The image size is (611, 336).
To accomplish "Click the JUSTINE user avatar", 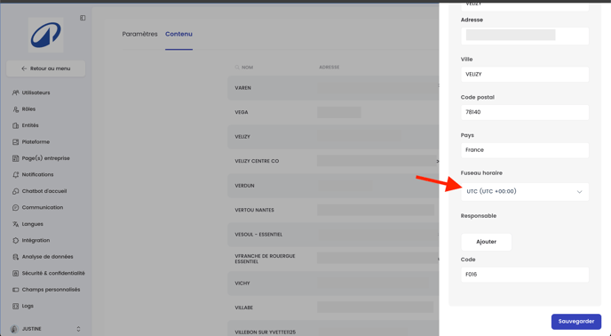I will coord(14,329).
